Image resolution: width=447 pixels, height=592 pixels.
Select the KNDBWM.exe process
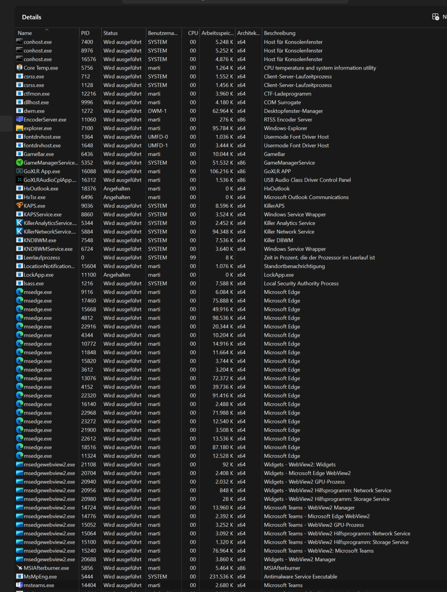coord(231,240)
